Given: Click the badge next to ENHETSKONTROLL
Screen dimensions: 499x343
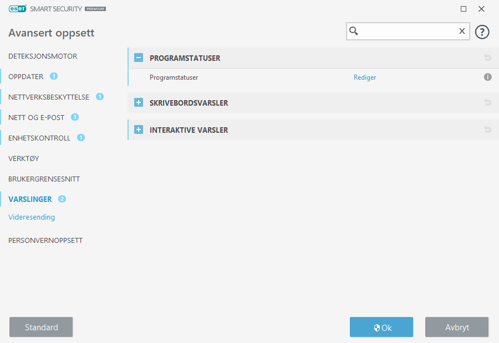Looking at the screenshot, I should tap(81, 138).
